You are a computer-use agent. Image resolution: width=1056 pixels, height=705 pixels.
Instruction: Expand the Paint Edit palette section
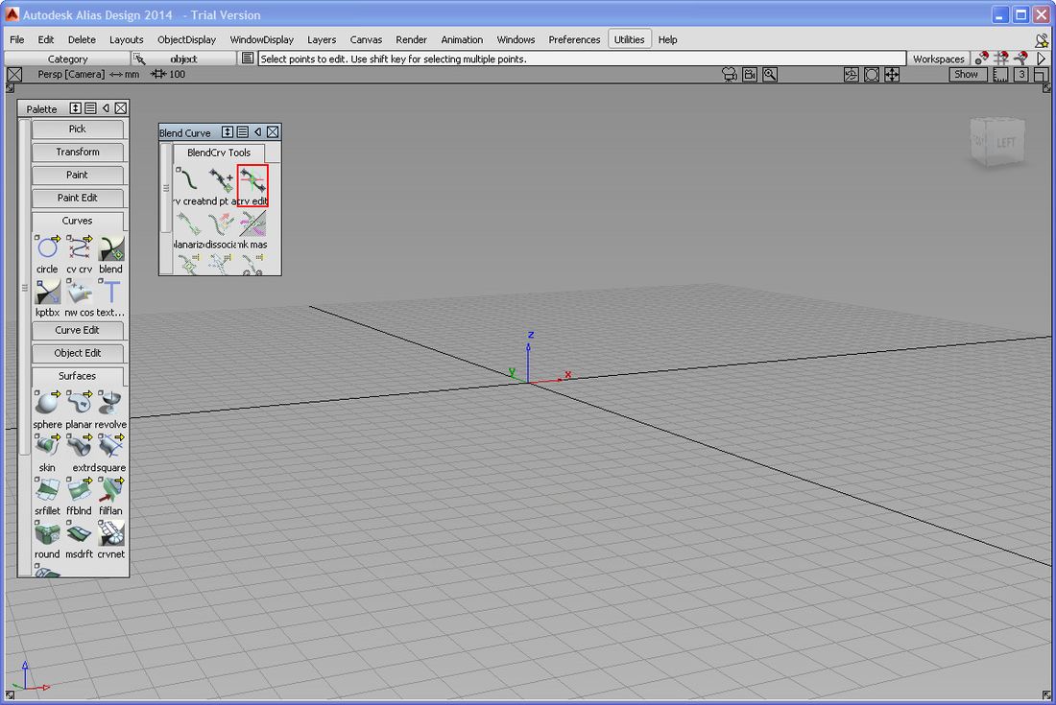pos(78,198)
